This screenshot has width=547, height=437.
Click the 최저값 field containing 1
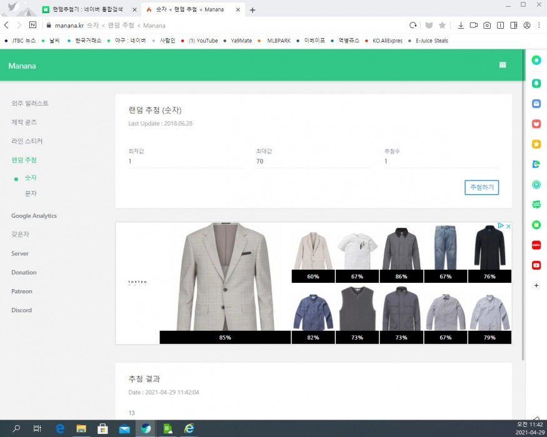[186, 161]
